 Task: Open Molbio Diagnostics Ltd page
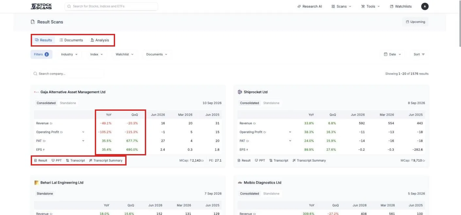(263, 183)
